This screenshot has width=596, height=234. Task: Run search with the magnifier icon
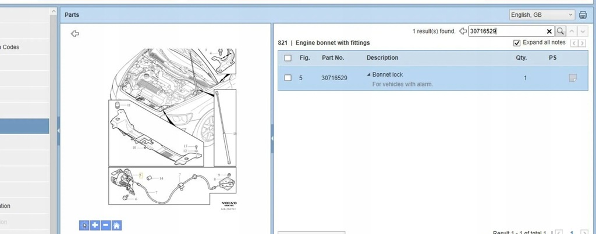tap(560, 31)
